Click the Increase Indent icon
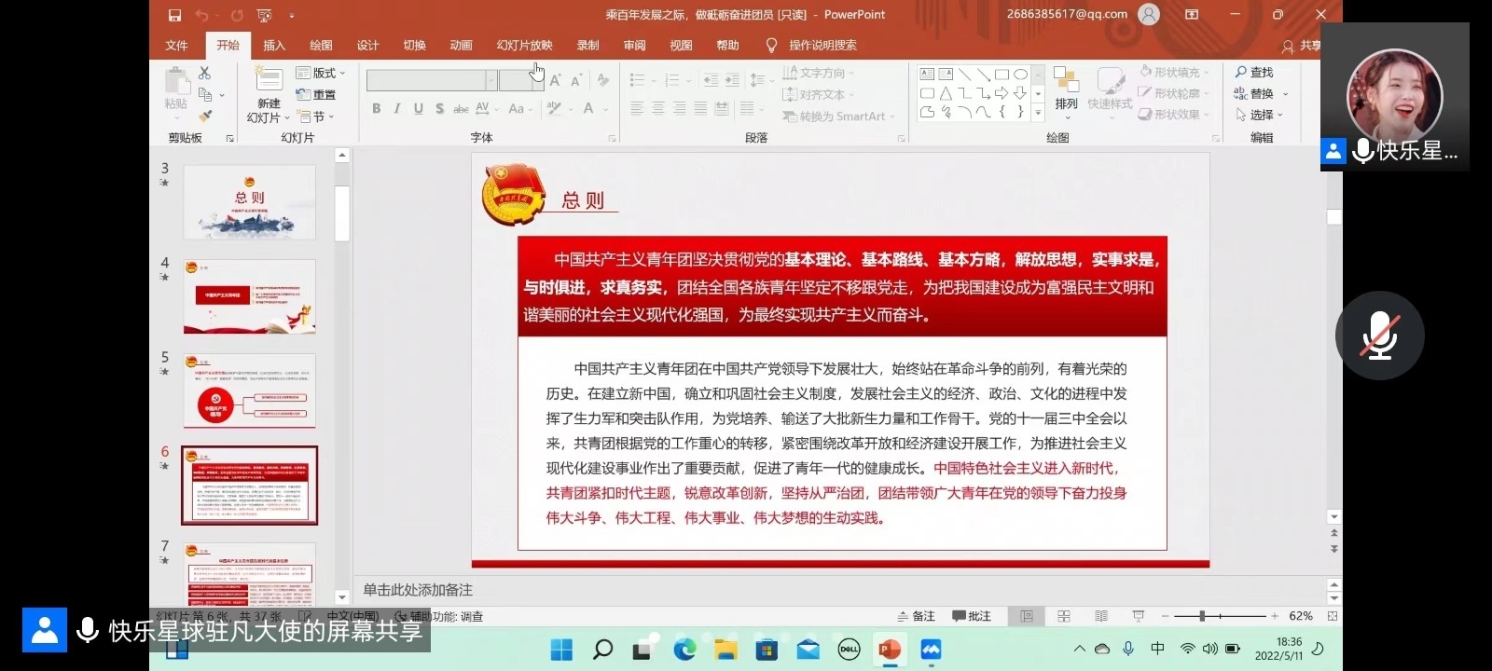The height and width of the screenshot is (671, 1492). (x=732, y=80)
